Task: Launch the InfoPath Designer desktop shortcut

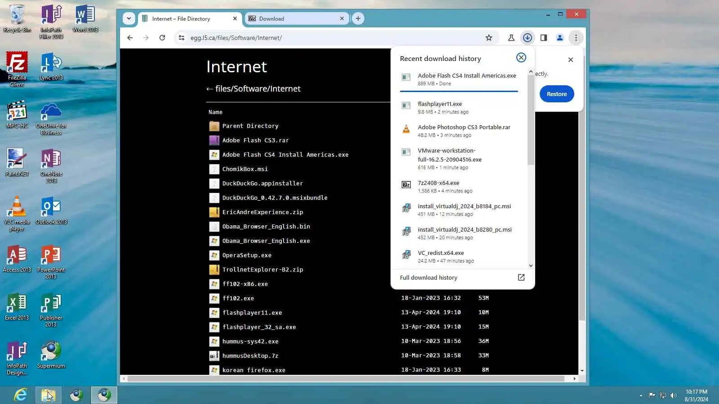Action: [x=17, y=358]
